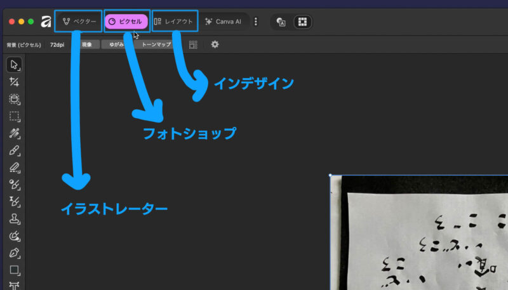Click the トーンマップ button
The width and height of the screenshot is (508, 290).
(x=156, y=44)
